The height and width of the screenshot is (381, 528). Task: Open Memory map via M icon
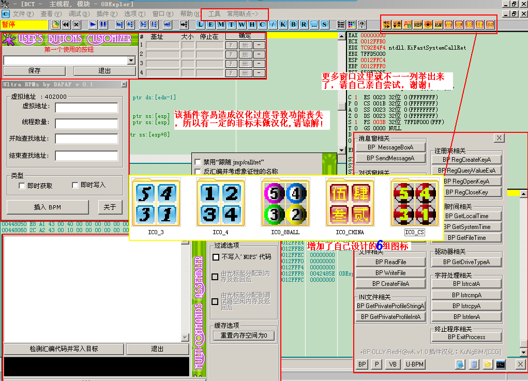click(221, 25)
